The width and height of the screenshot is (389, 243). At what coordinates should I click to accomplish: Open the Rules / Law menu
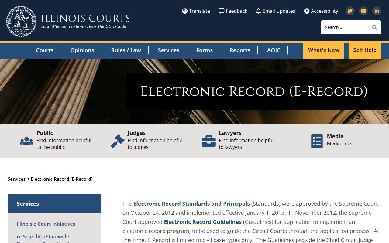click(126, 50)
